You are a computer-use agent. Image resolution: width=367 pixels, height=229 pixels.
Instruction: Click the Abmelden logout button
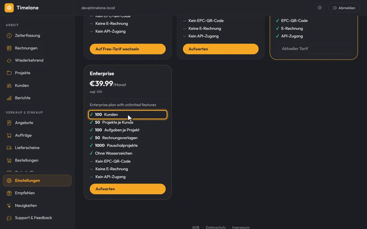[x=344, y=8]
